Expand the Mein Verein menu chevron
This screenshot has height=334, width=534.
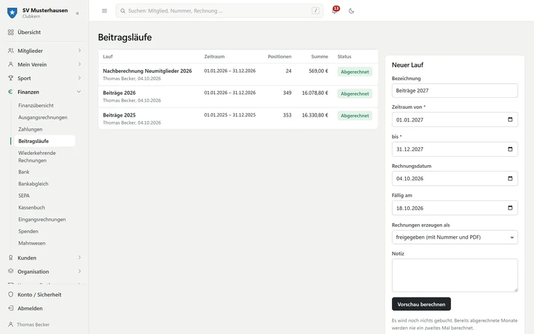coord(79,64)
